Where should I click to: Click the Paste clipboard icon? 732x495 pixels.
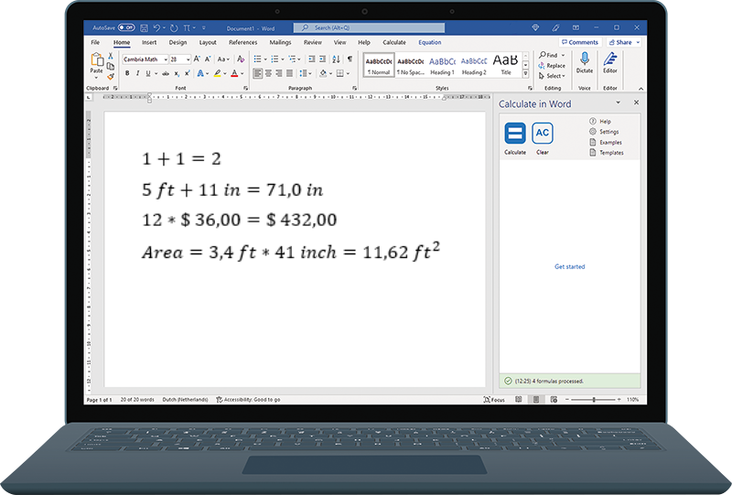97,60
